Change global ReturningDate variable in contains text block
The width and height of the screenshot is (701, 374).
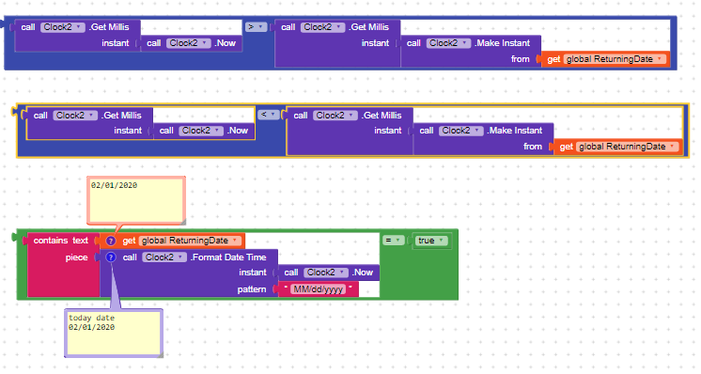pos(189,241)
